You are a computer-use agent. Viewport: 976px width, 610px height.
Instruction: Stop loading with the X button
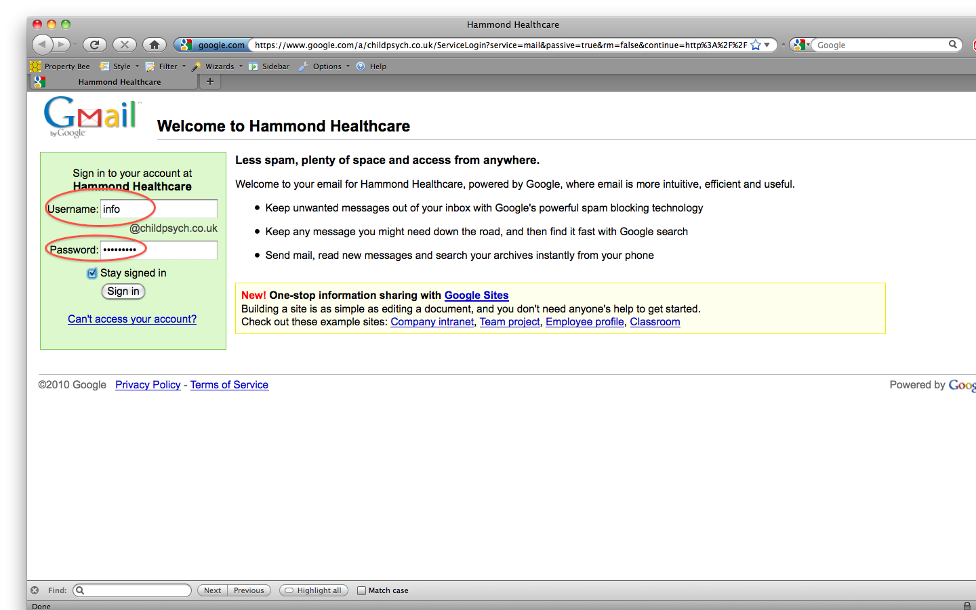(x=125, y=45)
